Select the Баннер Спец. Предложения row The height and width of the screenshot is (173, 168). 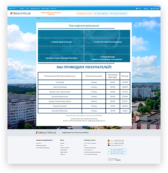coord(84,92)
